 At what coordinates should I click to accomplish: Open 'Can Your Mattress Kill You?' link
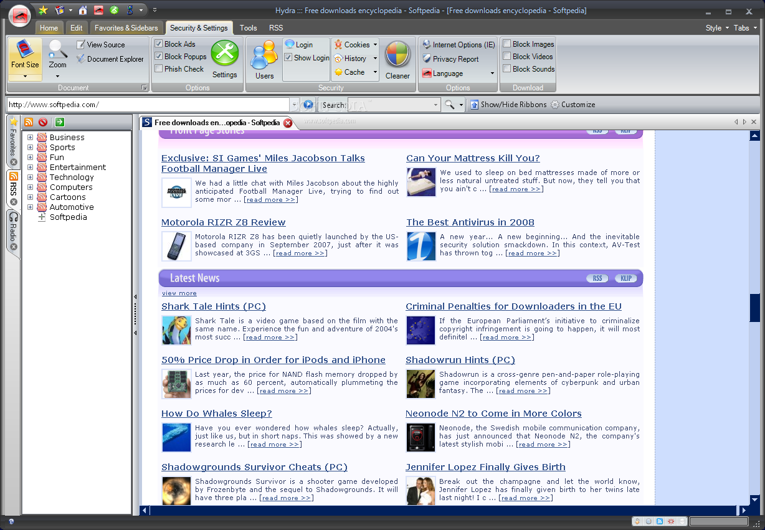click(473, 158)
